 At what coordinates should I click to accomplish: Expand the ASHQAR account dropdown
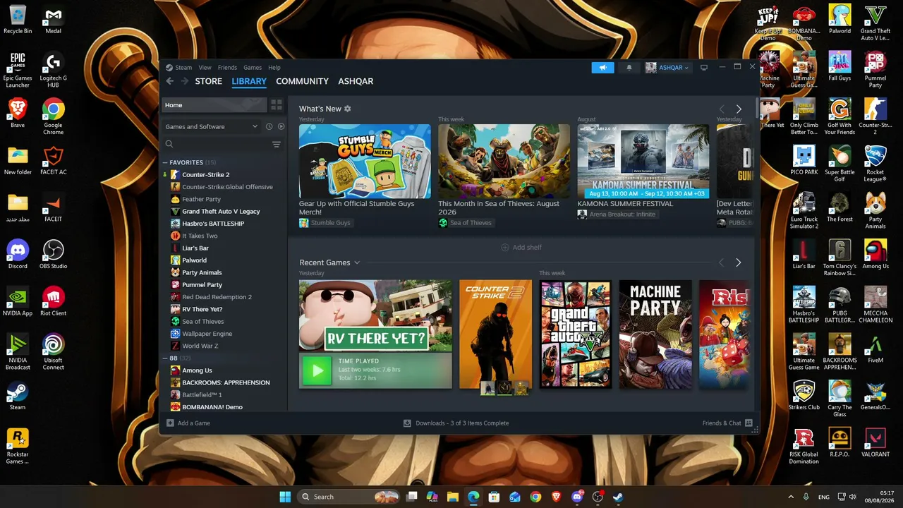(x=667, y=68)
